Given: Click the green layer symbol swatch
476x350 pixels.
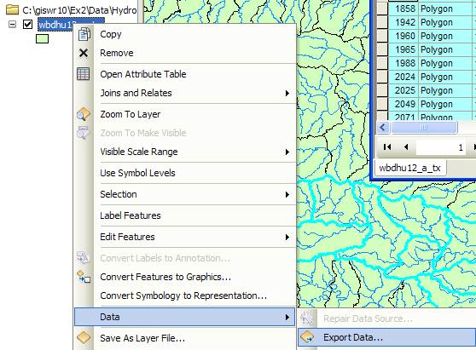Looking at the screenshot, I should click(x=42, y=39).
